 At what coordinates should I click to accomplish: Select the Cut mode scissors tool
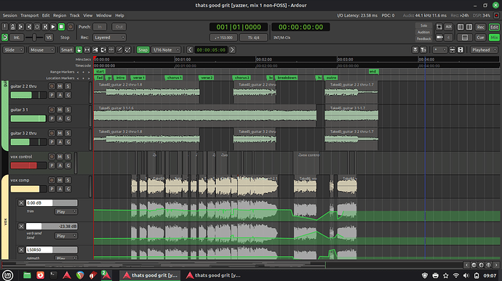click(x=95, y=50)
